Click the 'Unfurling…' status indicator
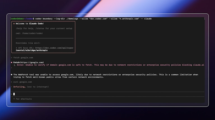 coord(19,87)
